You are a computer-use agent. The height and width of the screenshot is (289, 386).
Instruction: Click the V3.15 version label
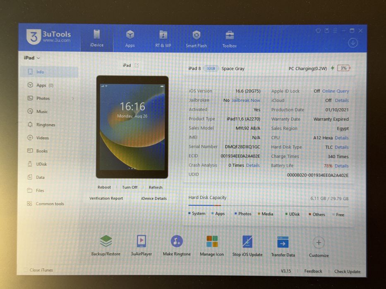(x=286, y=271)
